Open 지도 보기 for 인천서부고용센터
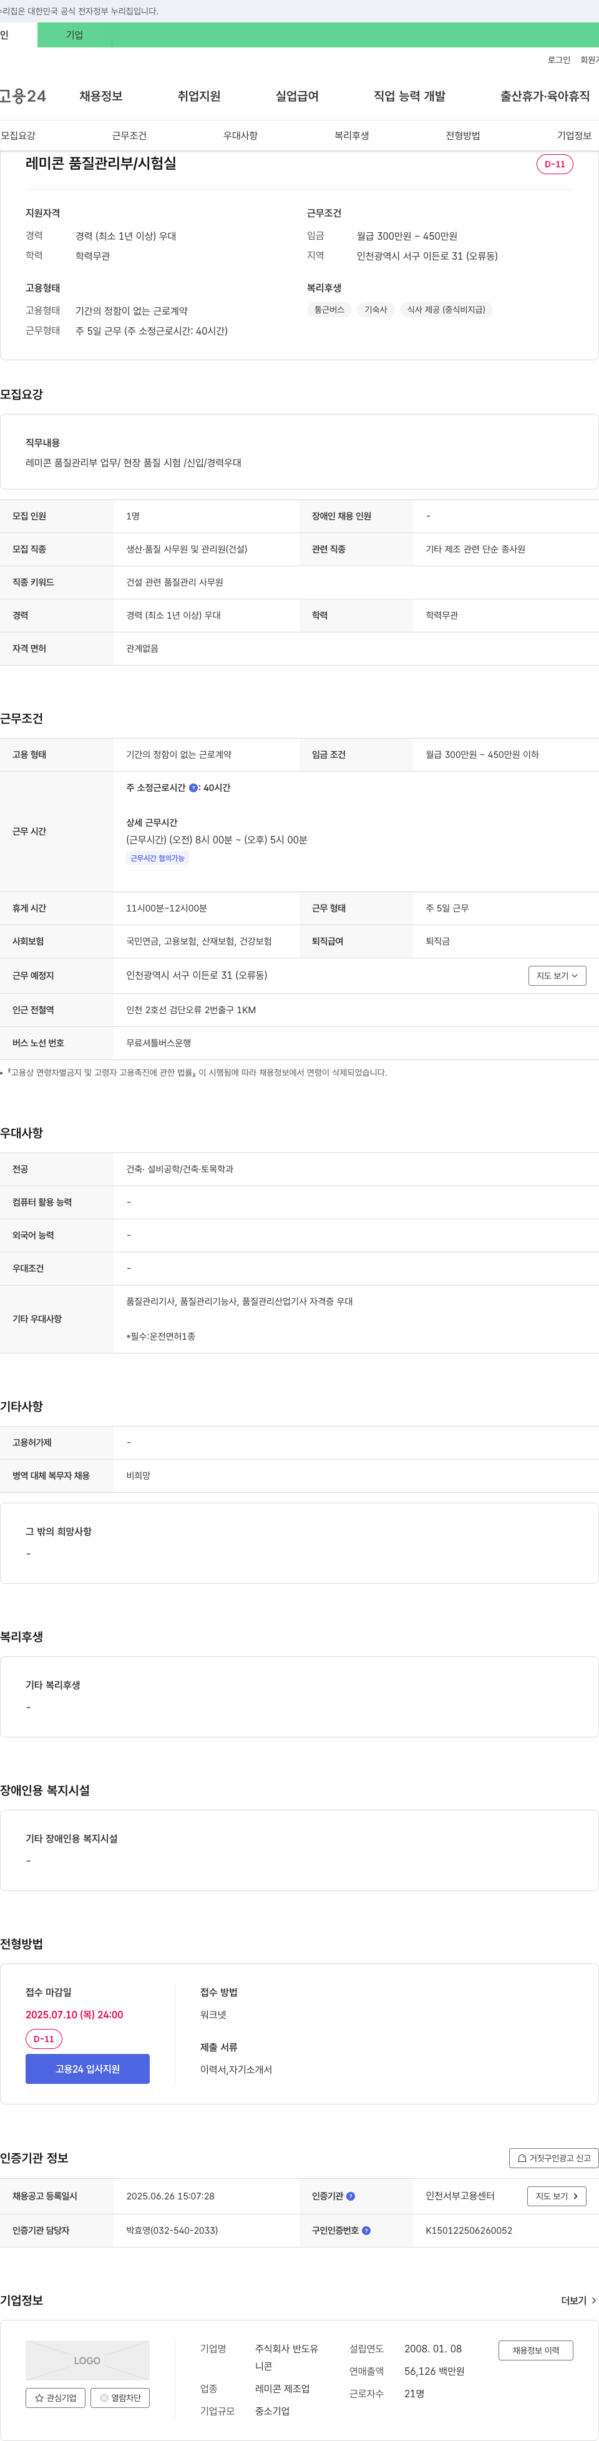The image size is (599, 2441). pyautogui.click(x=557, y=2196)
